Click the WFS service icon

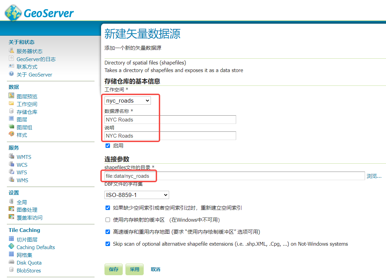pos(11,171)
